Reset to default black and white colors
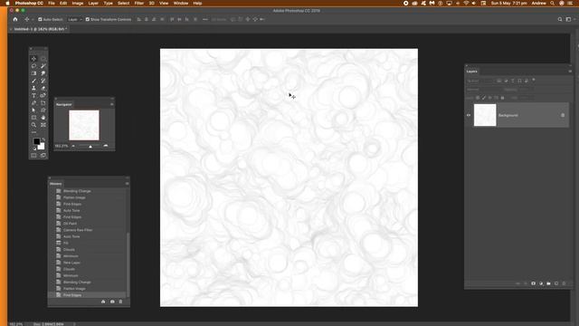Image resolution: width=579 pixels, height=326 pixels. point(34,149)
